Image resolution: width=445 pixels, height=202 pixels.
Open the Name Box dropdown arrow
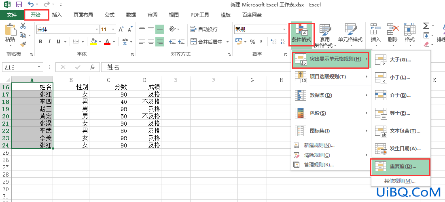39,67
